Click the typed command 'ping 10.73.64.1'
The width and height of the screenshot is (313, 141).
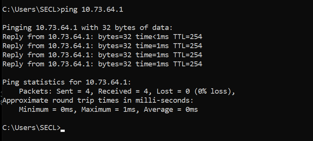pos(92,9)
